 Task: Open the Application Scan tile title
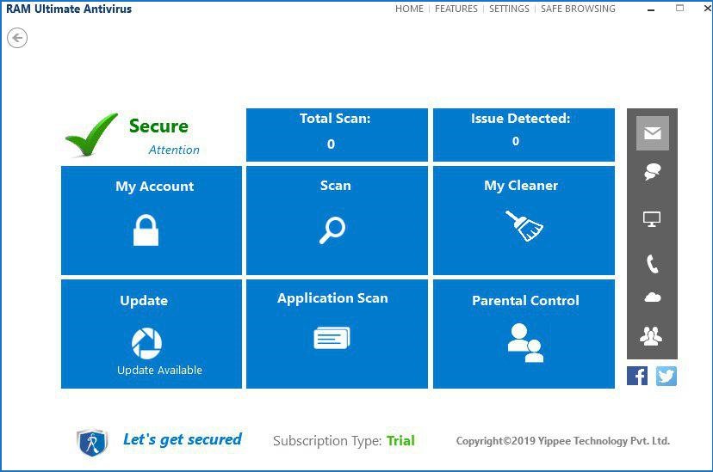(332, 298)
